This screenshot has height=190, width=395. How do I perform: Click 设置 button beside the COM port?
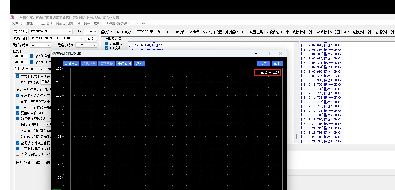tap(91, 38)
